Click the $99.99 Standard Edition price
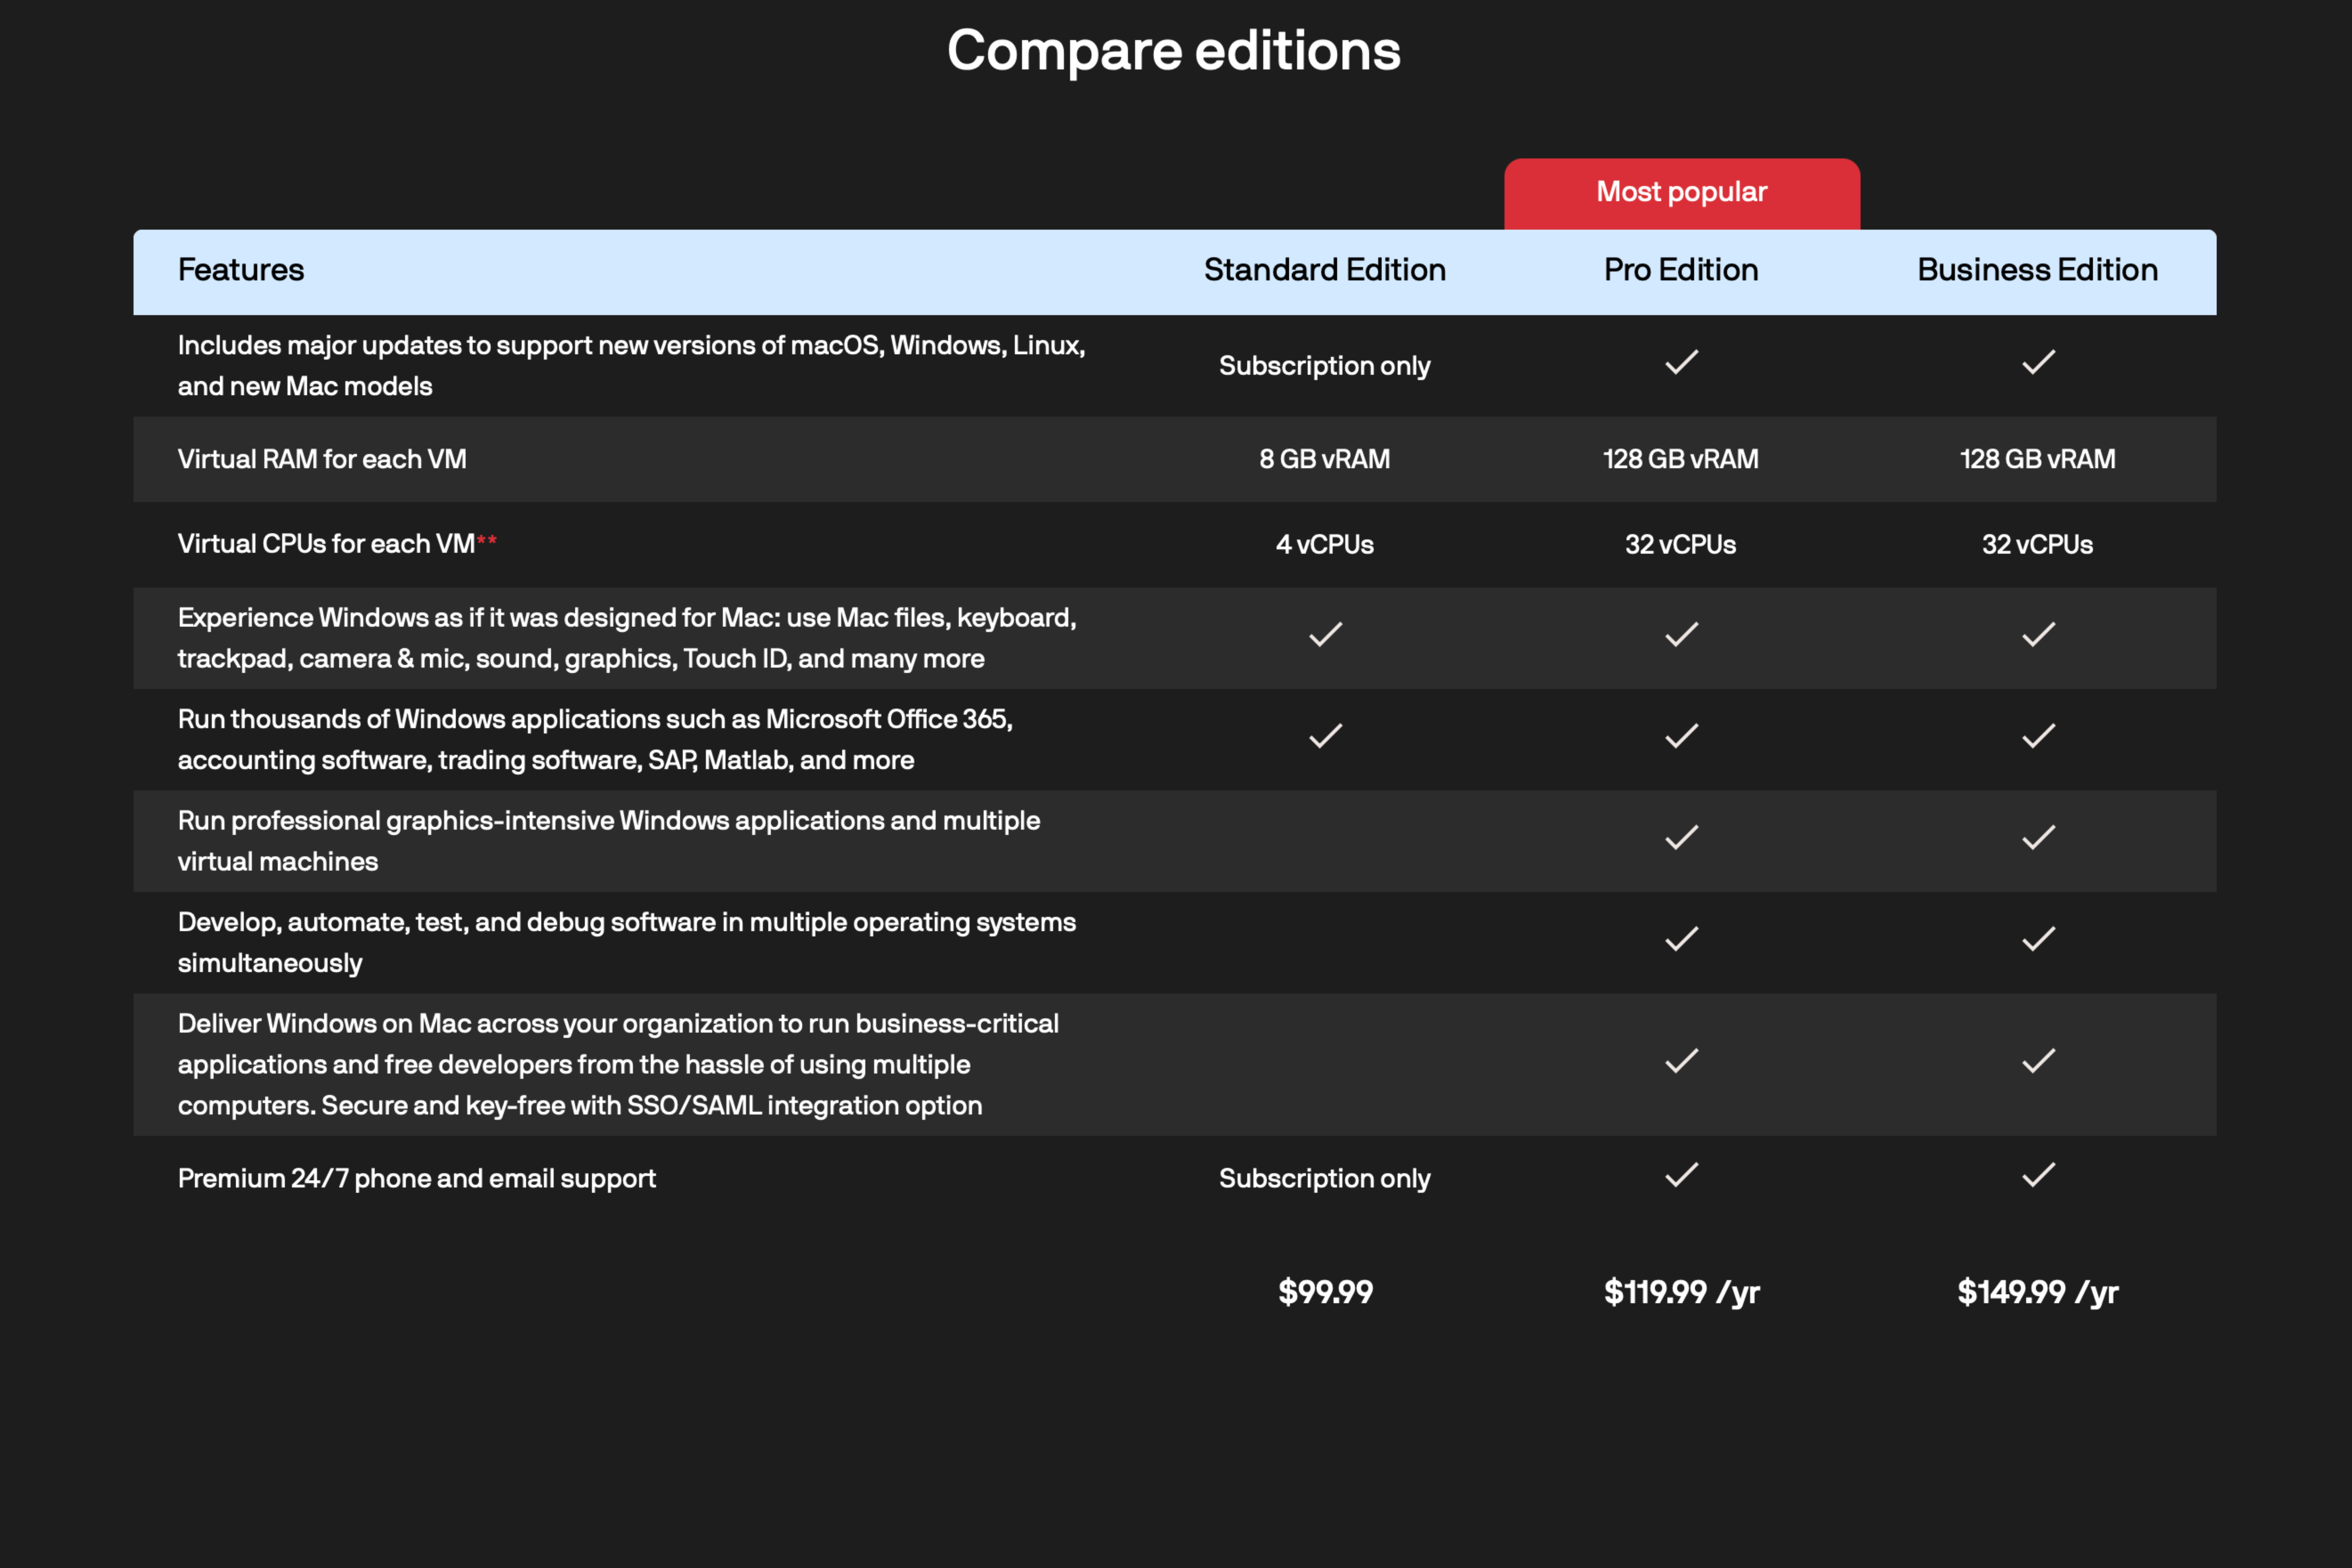This screenshot has width=2352, height=1568. coord(1325,1292)
